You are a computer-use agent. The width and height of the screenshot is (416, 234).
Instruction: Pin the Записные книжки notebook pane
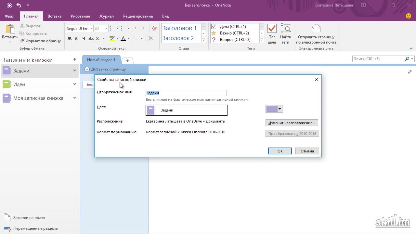(x=75, y=59)
